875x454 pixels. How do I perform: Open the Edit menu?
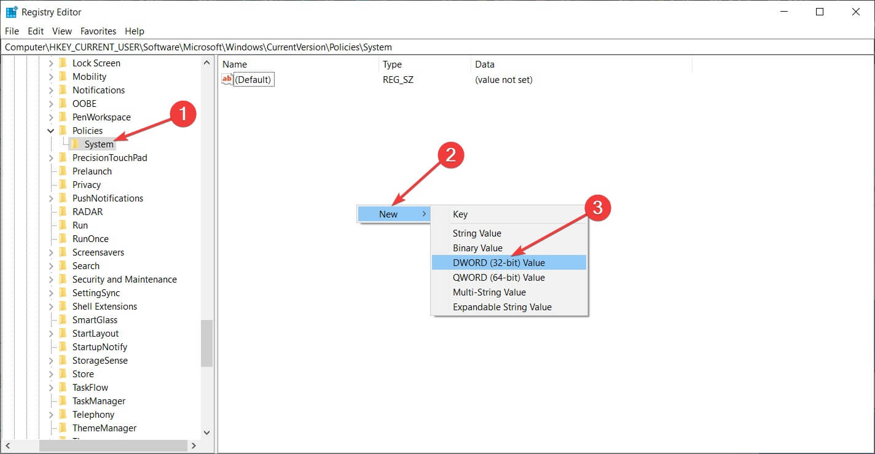click(x=36, y=31)
